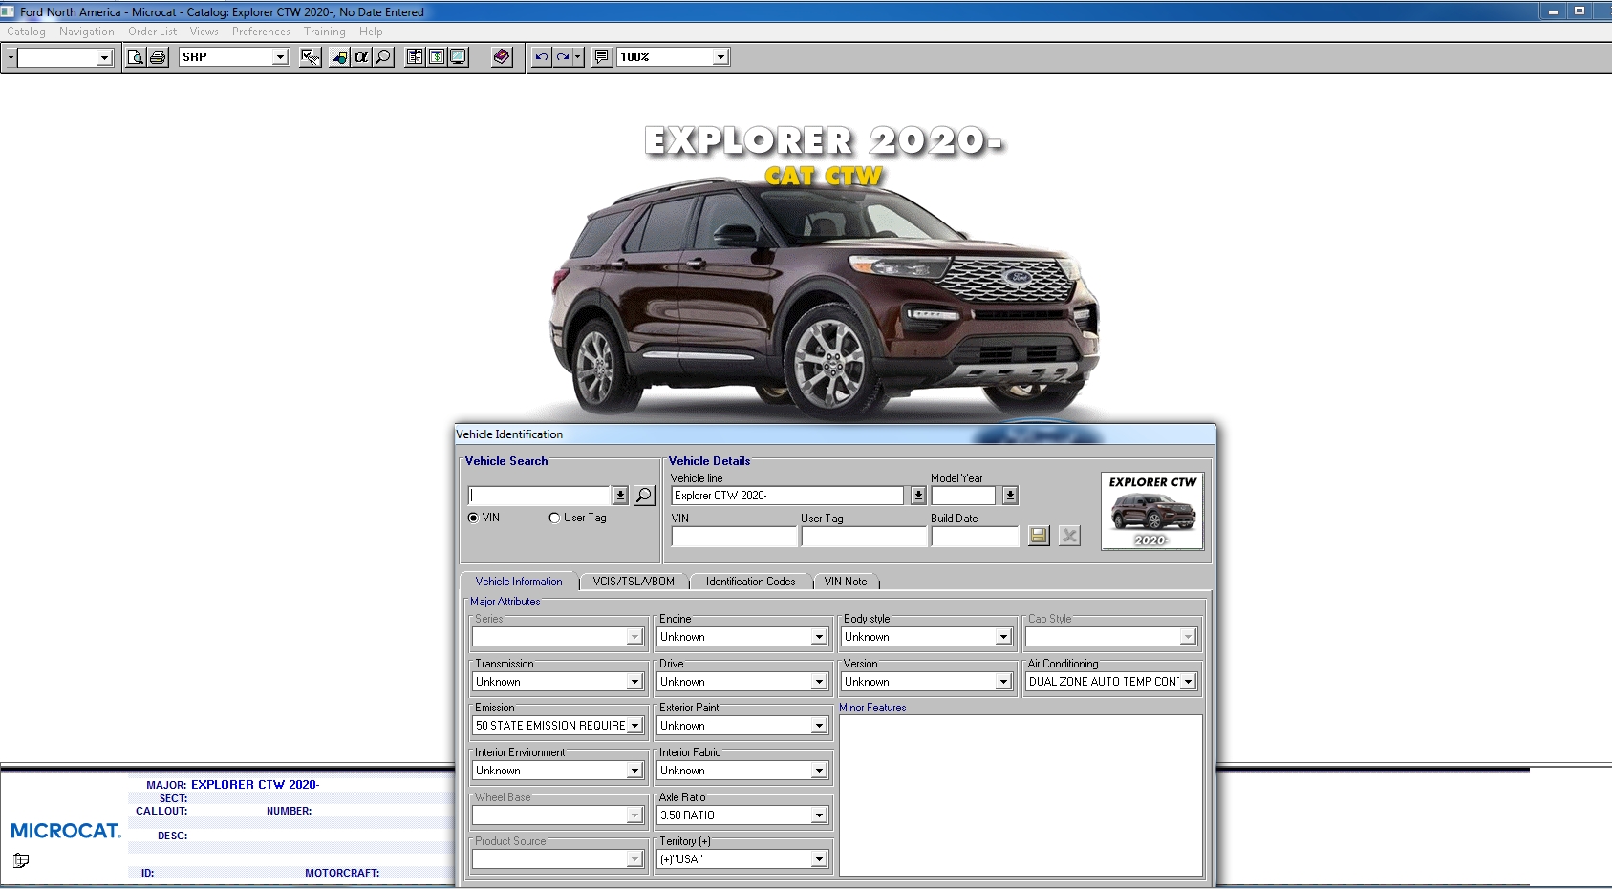This screenshot has height=889, width=1612.
Task: Click the toolbar magnifying glass search icon
Action: point(383,57)
